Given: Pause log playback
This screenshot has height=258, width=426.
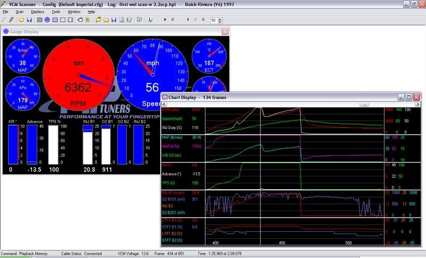Looking at the screenshot, I should coord(195,20).
